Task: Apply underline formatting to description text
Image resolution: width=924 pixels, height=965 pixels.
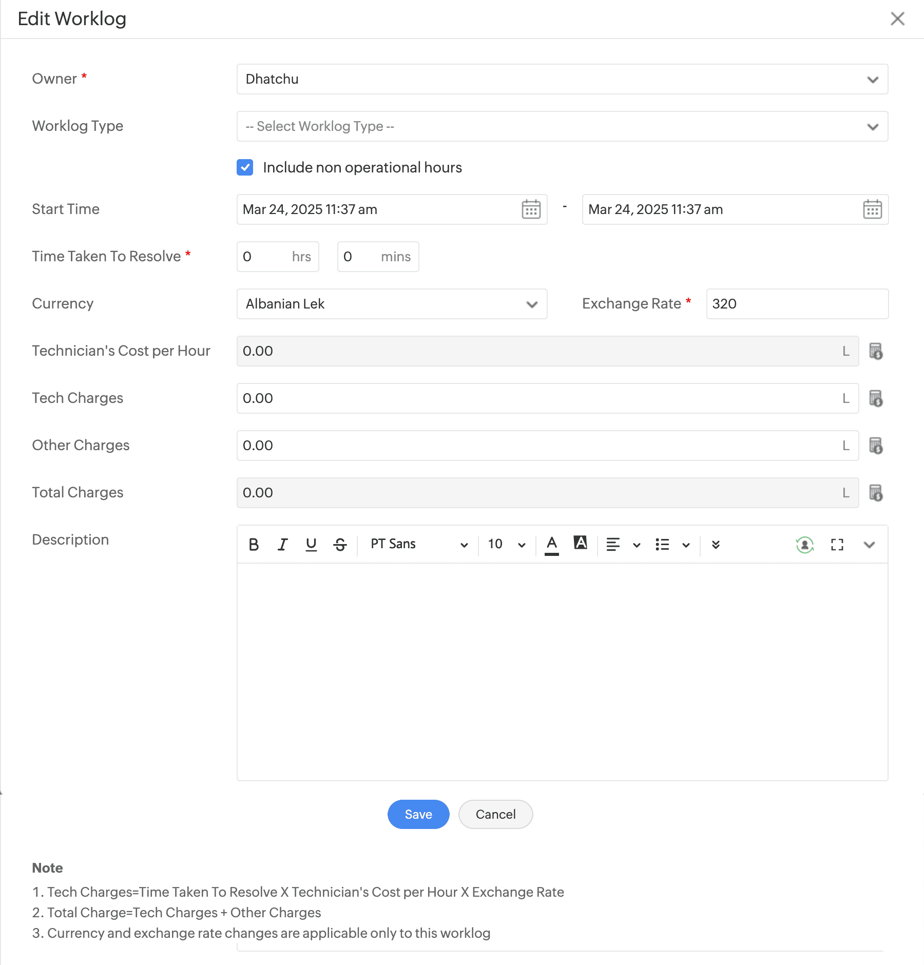Action: click(311, 544)
